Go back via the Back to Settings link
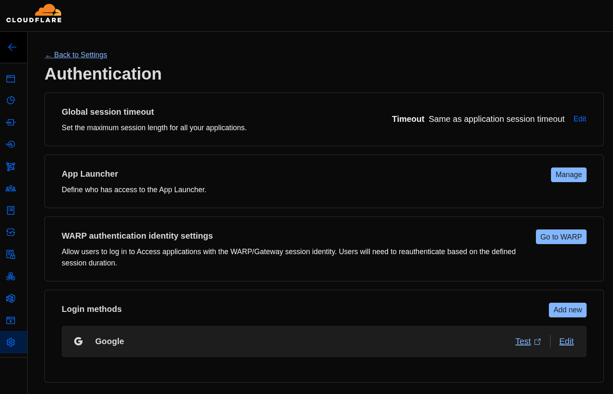The image size is (613, 394). click(76, 55)
